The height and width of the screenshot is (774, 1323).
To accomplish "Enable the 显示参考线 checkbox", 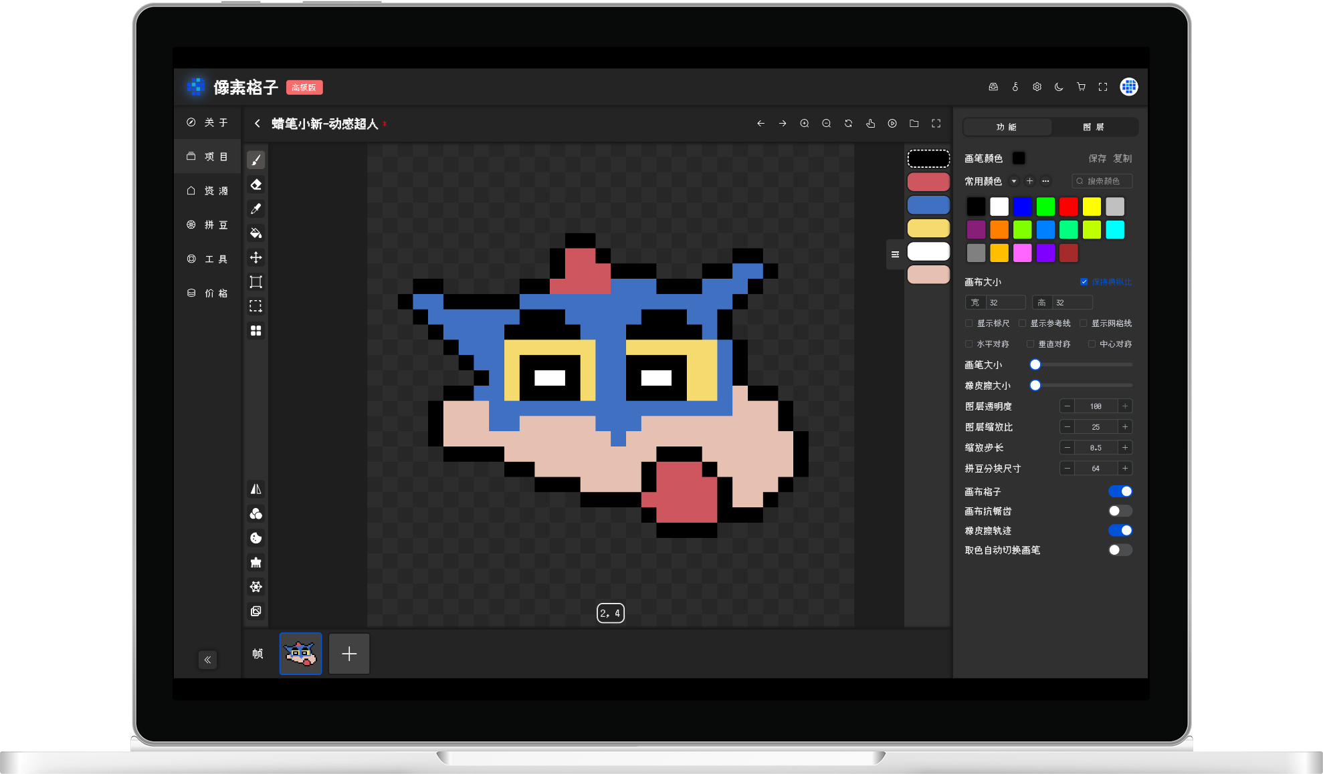I will 1022,324.
